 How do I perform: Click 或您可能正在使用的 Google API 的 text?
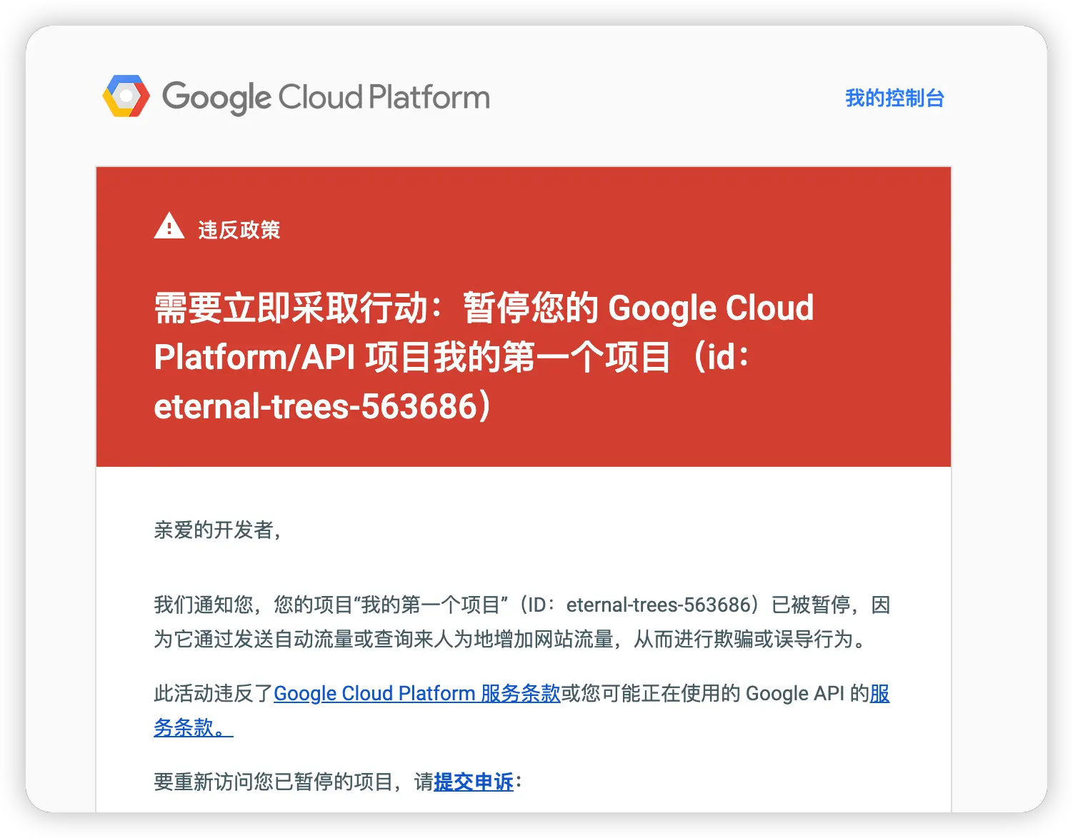tap(715, 693)
